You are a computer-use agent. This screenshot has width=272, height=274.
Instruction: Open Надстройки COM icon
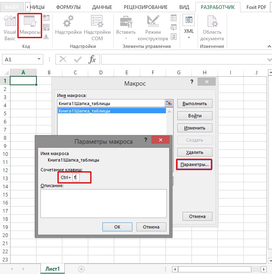pos(97,26)
